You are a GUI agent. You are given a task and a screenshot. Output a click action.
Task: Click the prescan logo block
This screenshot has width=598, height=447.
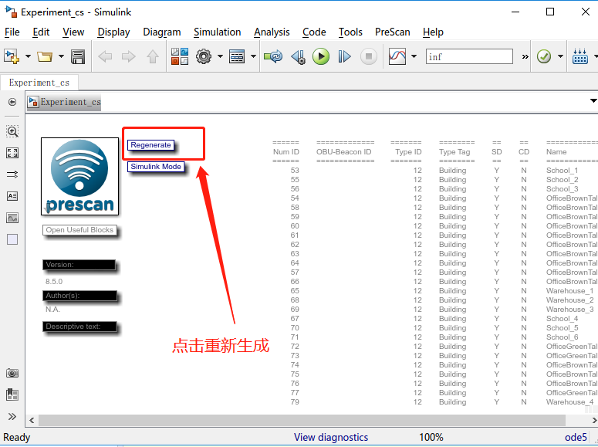(x=79, y=176)
